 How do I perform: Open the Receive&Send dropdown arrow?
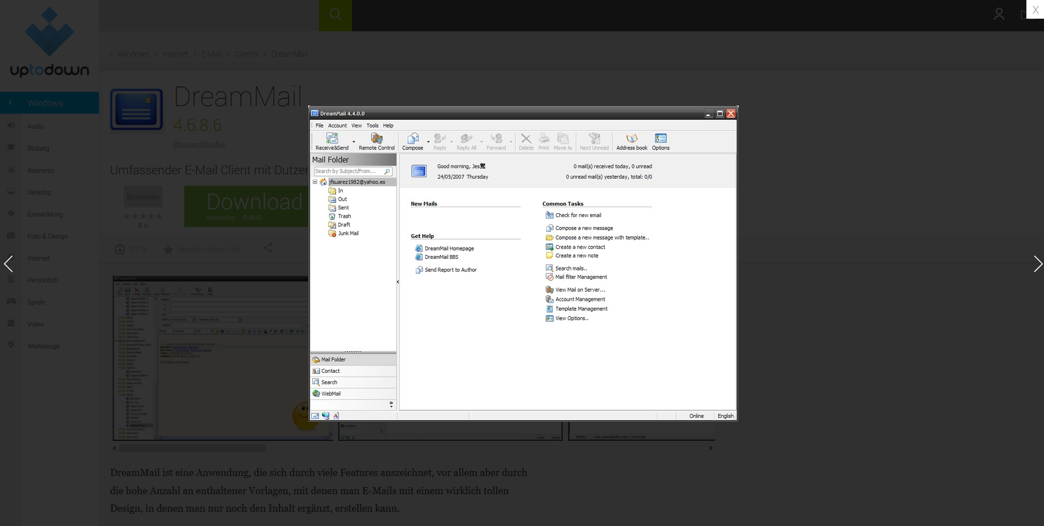coord(354,142)
